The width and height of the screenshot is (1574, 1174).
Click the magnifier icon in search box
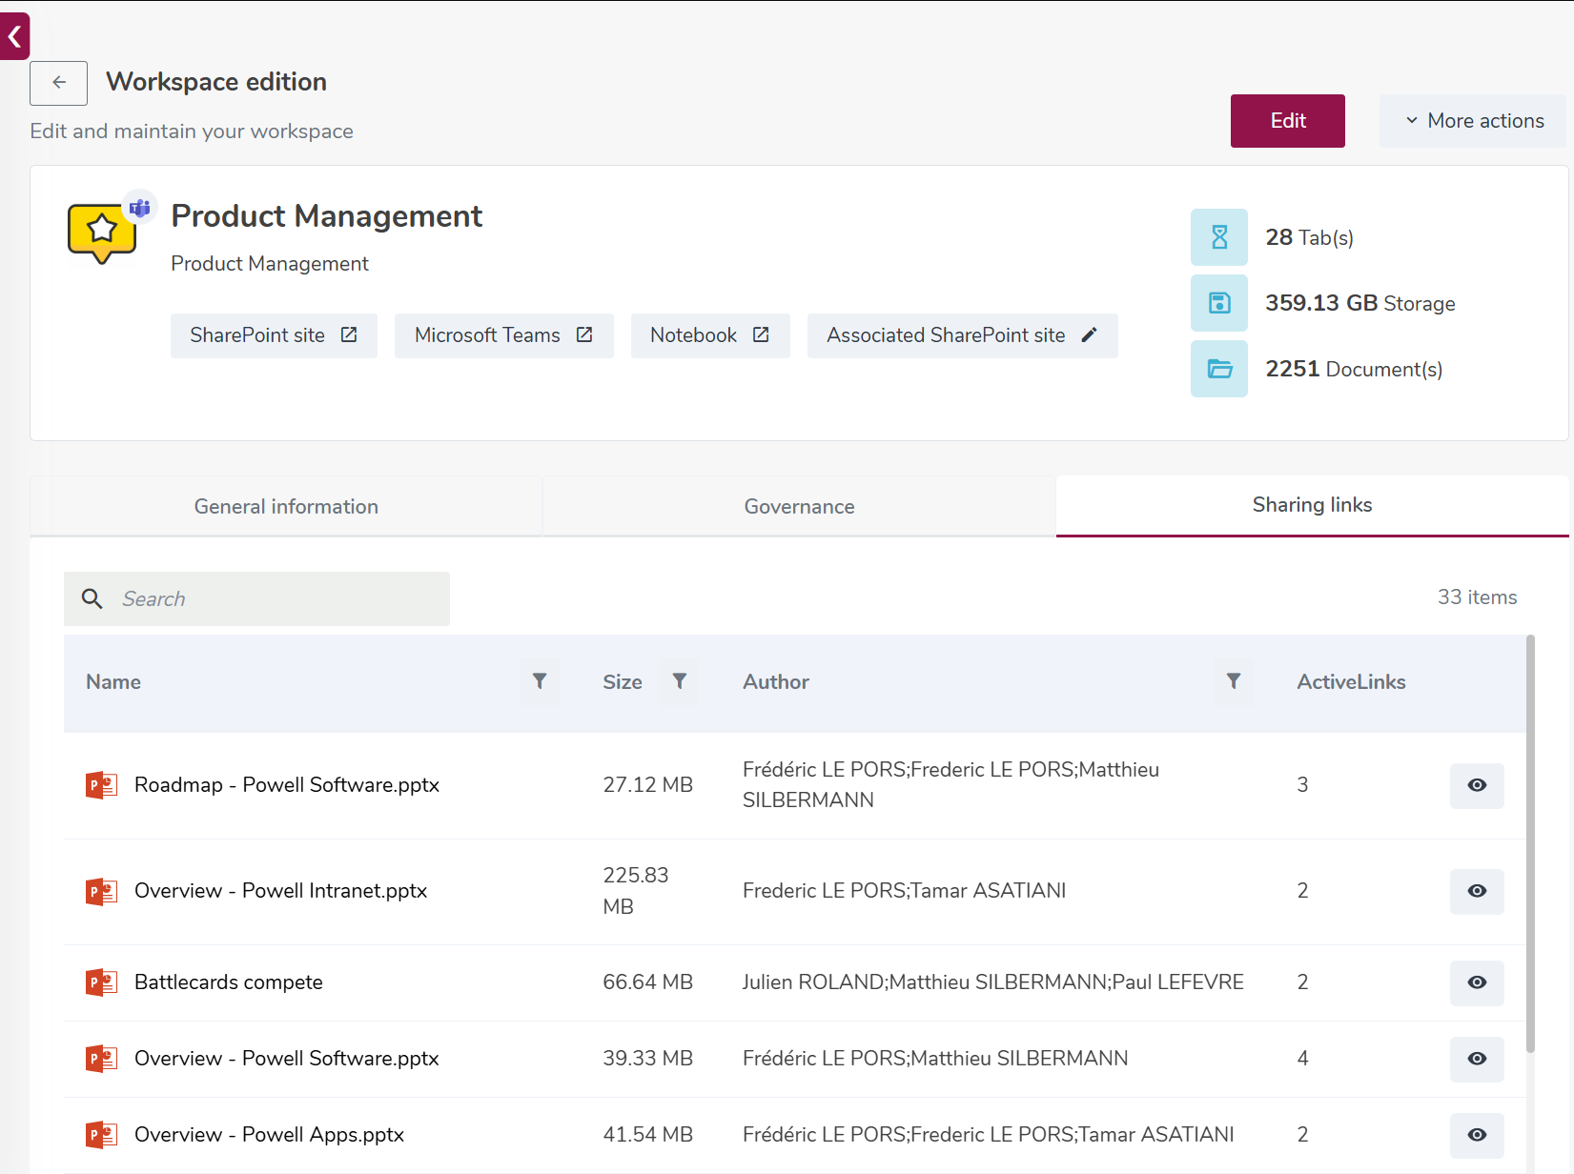coord(92,598)
